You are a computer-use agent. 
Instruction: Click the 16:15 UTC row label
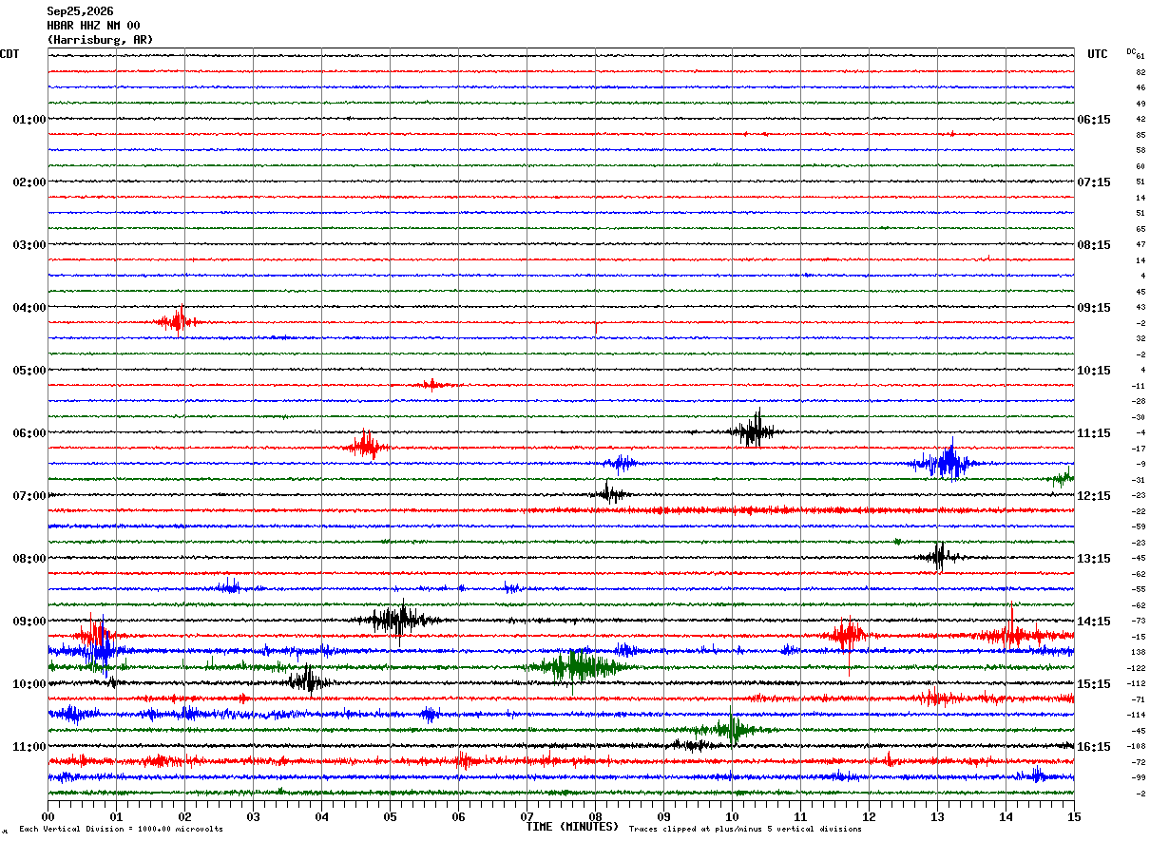(x=1094, y=747)
